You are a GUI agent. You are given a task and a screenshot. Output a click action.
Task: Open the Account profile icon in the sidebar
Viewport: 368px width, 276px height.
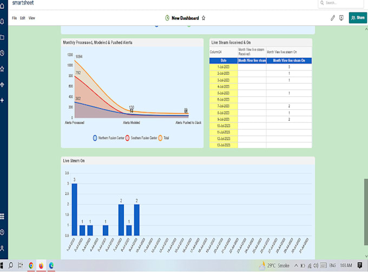coord(2,248)
